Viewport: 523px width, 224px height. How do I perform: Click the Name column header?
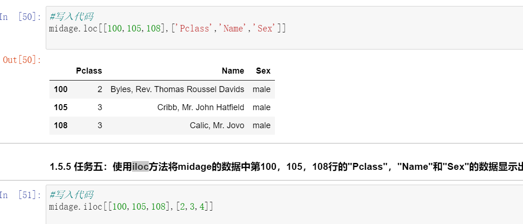233,71
